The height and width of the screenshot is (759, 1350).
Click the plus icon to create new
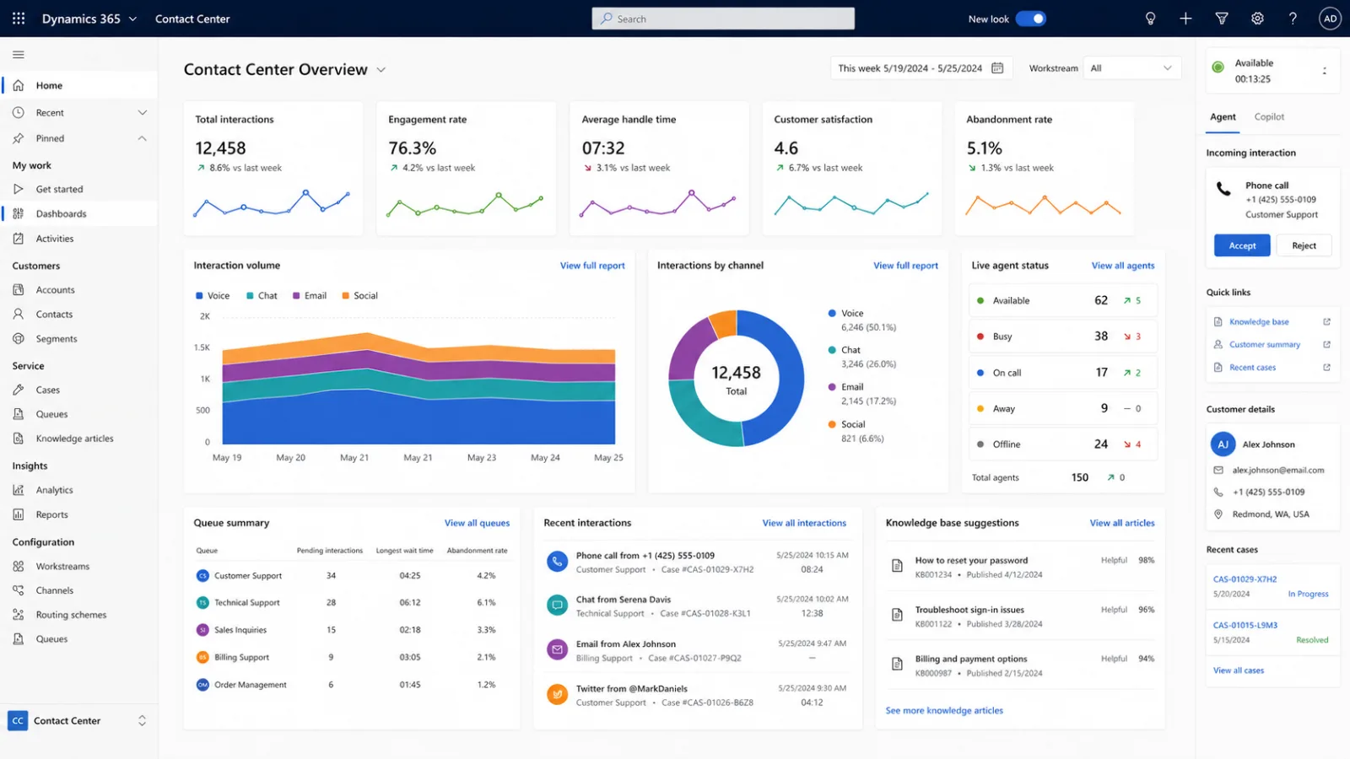(1185, 19)
